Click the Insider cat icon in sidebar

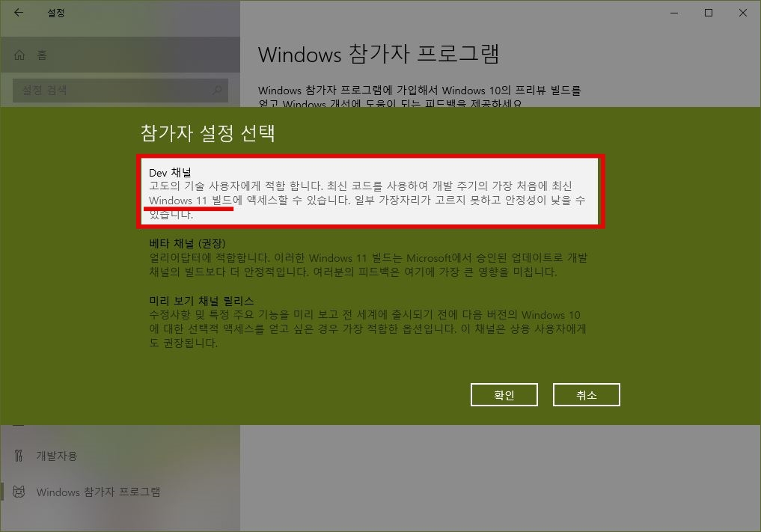coord(19,492)
